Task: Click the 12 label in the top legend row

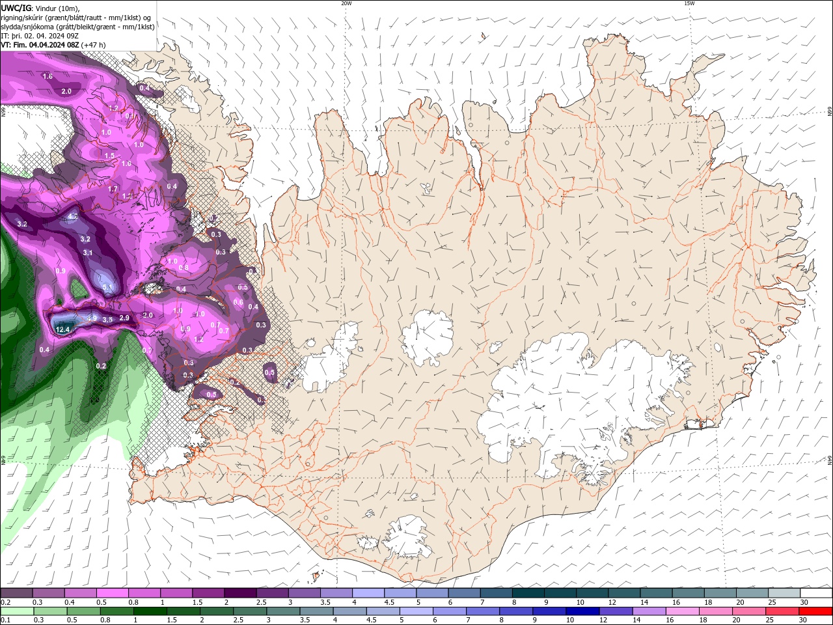Action: click(612, 602)
